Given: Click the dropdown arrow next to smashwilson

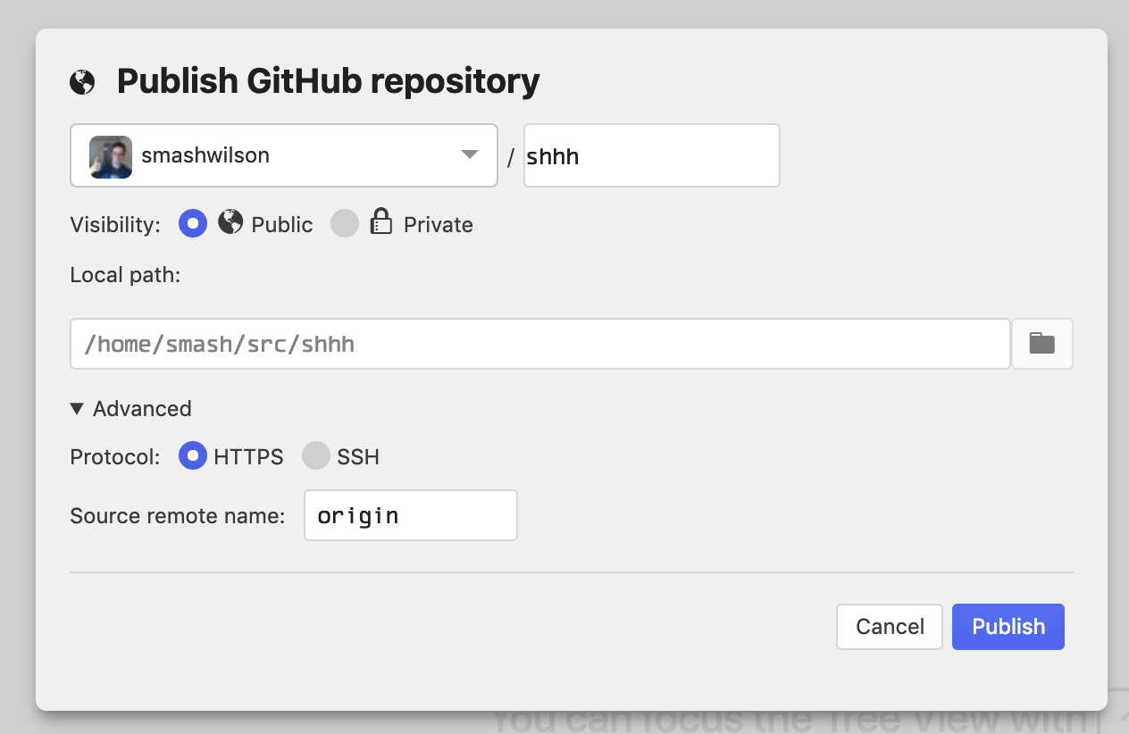Looking at the screenshot, I should point(469,154).
